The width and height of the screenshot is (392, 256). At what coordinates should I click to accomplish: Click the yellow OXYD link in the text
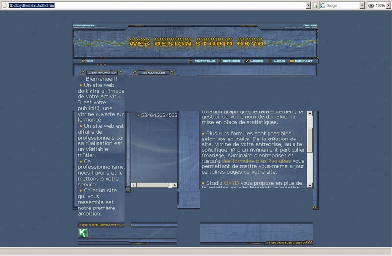(x=231, y=183)
